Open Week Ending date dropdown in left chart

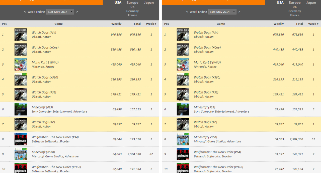pyautogui.click(x=60, y=12)
